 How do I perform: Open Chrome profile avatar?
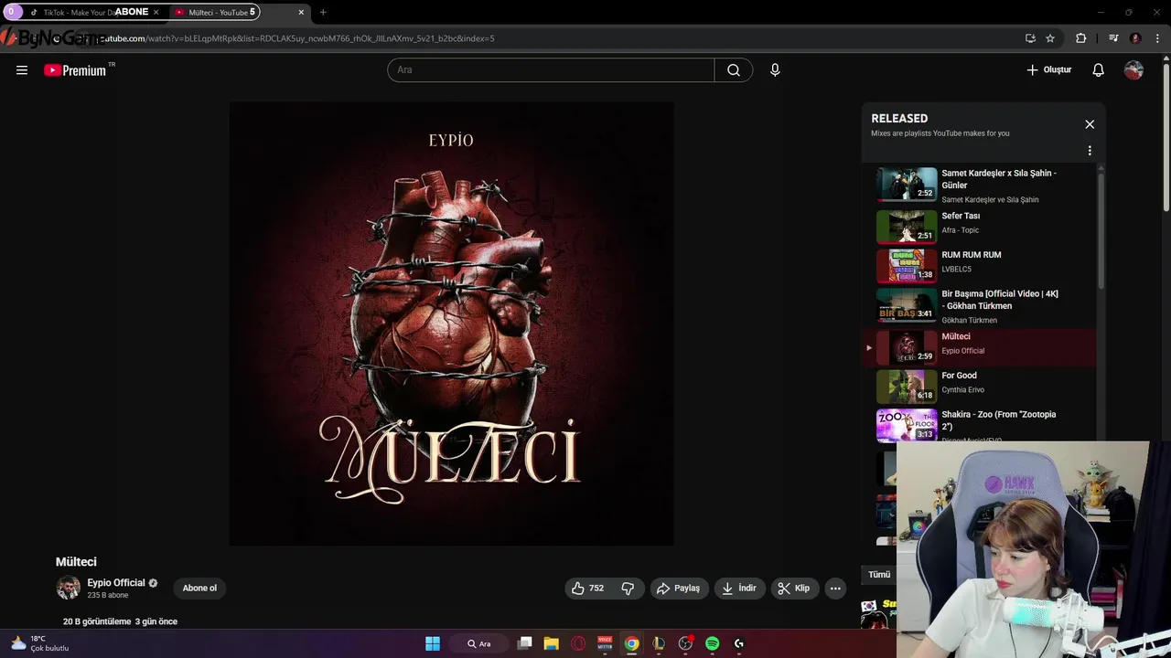pos(1135,38)
